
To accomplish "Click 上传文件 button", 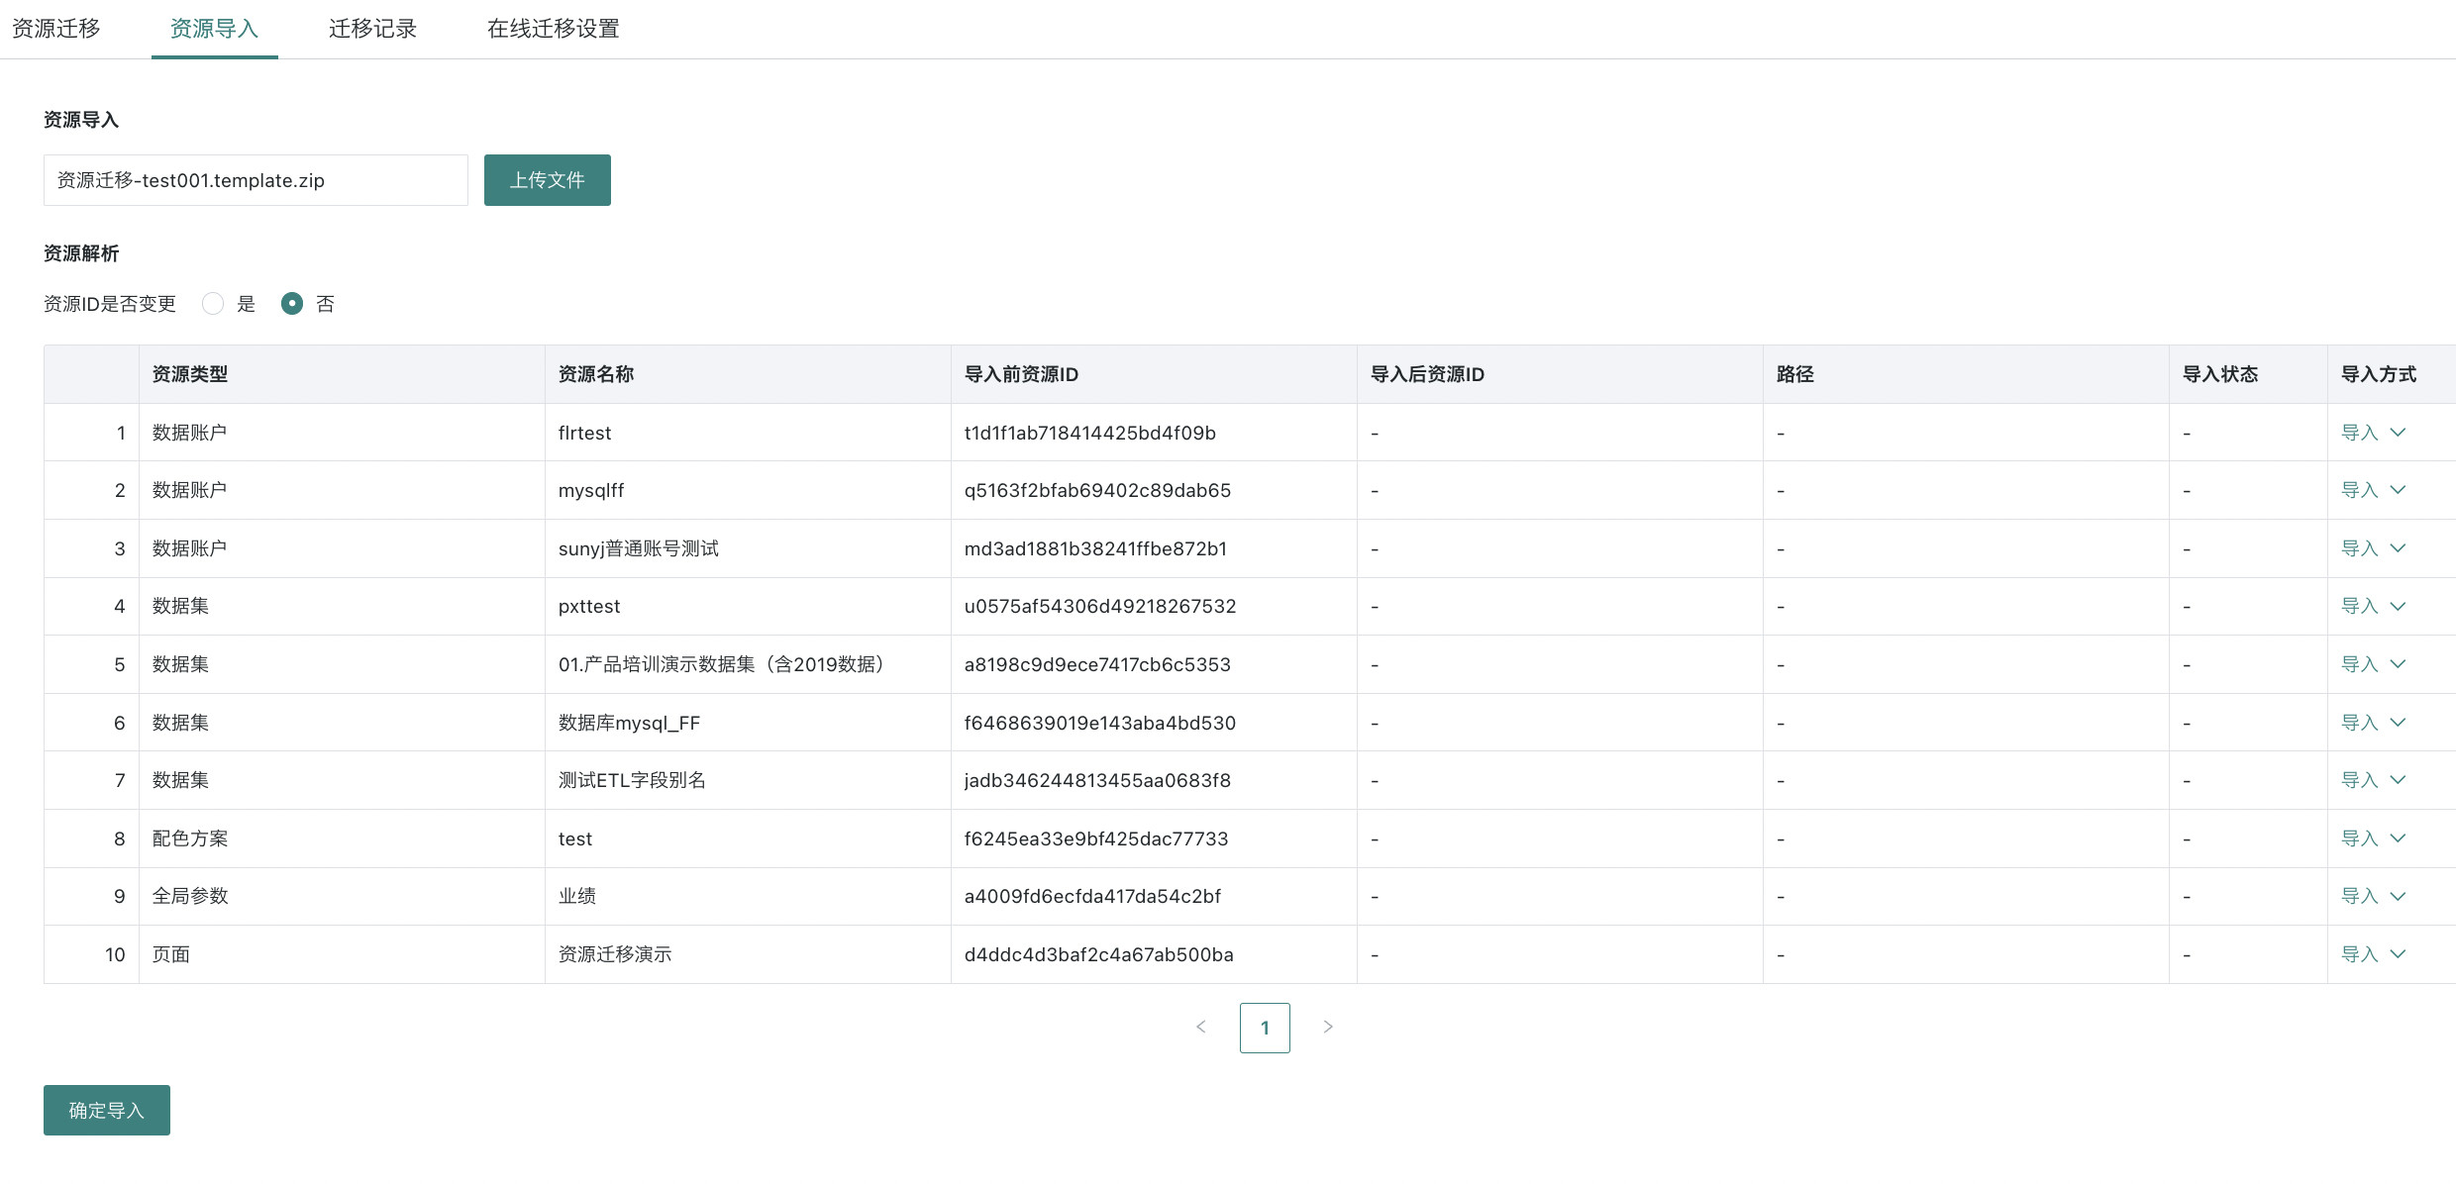I will (x=547, y=180).
